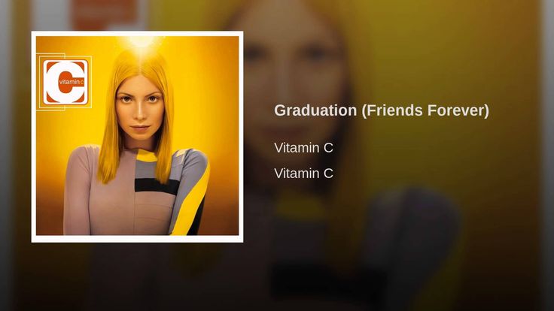Click the glowing light burst atop album cover

[142, 43]
